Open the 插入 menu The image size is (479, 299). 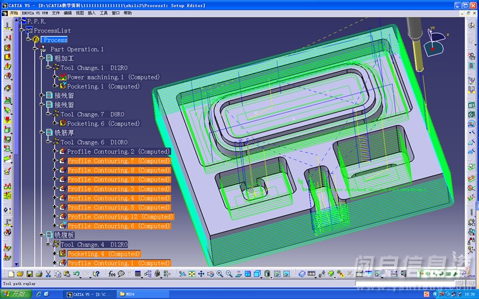click(92, 13)
